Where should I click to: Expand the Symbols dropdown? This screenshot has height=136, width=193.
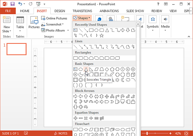pyautogui.click(x=153, y=31)
